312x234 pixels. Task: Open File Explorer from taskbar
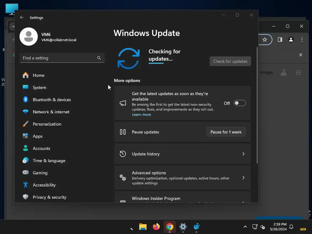tap(143, 227)
